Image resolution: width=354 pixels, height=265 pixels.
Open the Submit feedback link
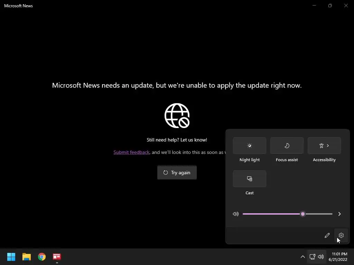click(131, 152)
